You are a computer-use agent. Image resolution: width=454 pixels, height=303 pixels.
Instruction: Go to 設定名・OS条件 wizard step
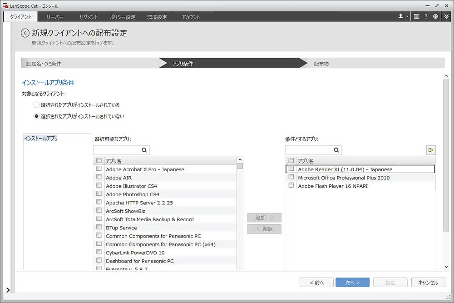point(90,64)
